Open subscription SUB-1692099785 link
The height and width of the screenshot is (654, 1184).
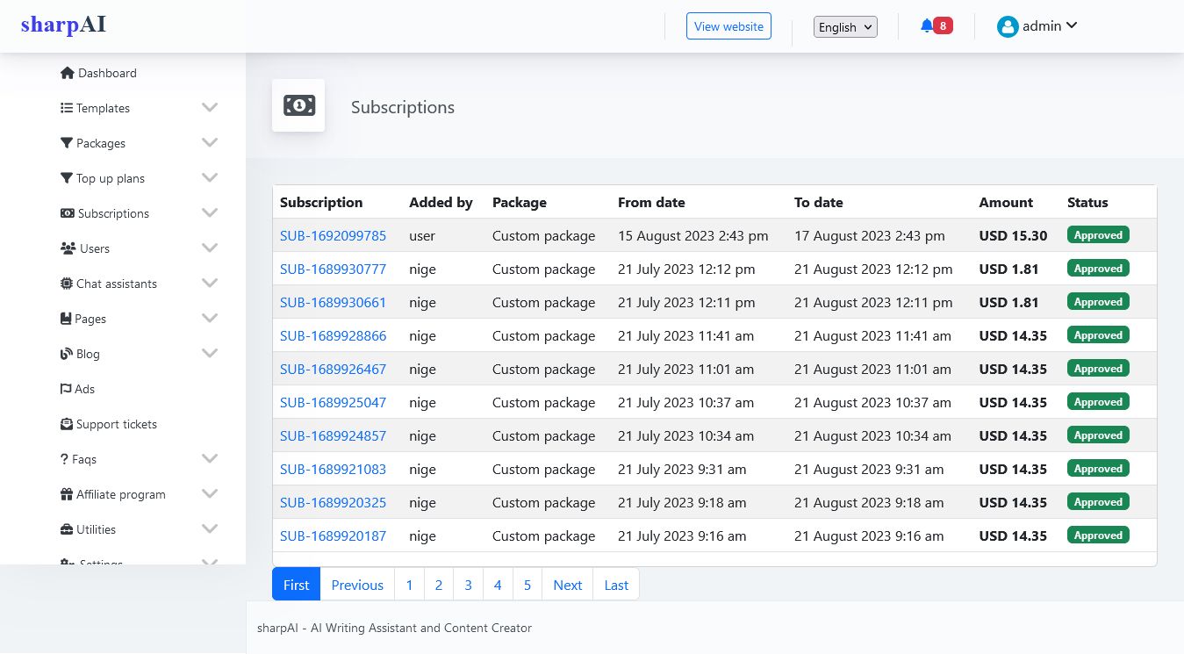(333, 235)
